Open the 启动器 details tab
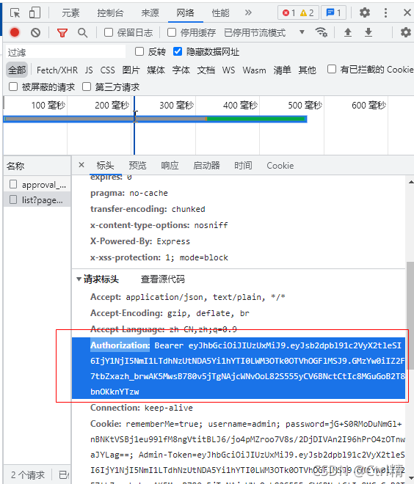 [x=206, y=166]
